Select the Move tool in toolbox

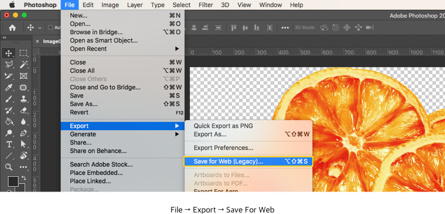[x=8, y=53]
